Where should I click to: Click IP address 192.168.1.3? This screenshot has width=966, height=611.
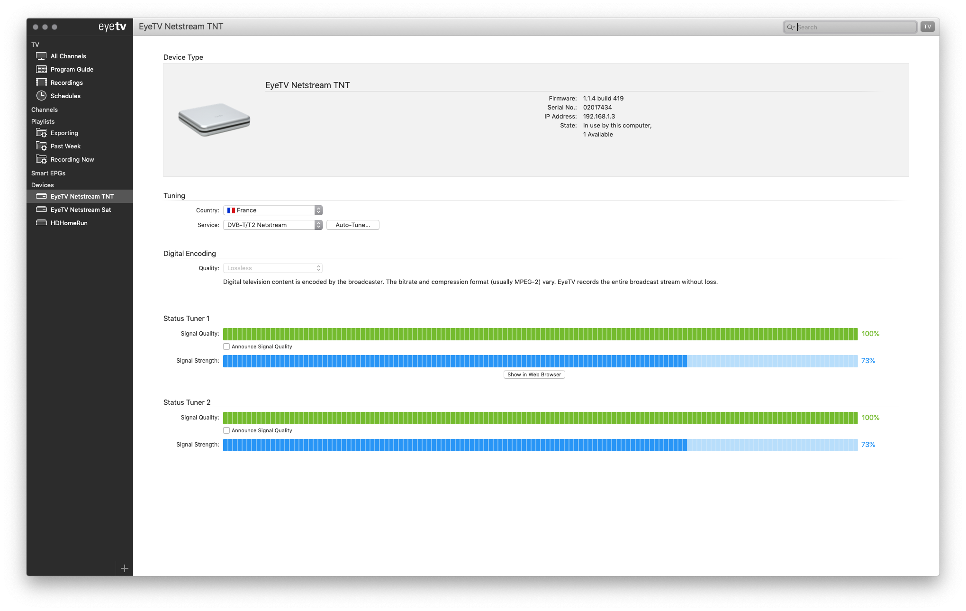tap(599, 116)
